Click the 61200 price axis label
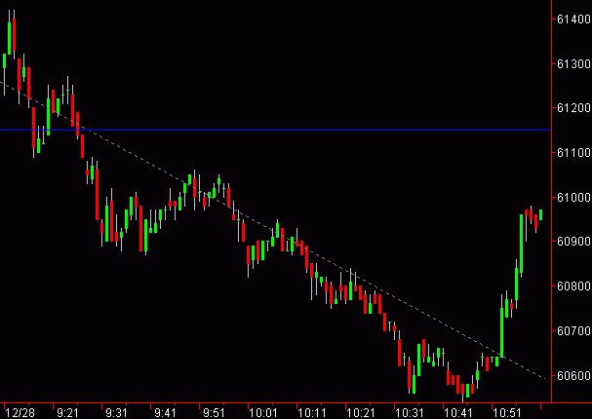This screenshot has height=419, width=592. coord(573,108)
